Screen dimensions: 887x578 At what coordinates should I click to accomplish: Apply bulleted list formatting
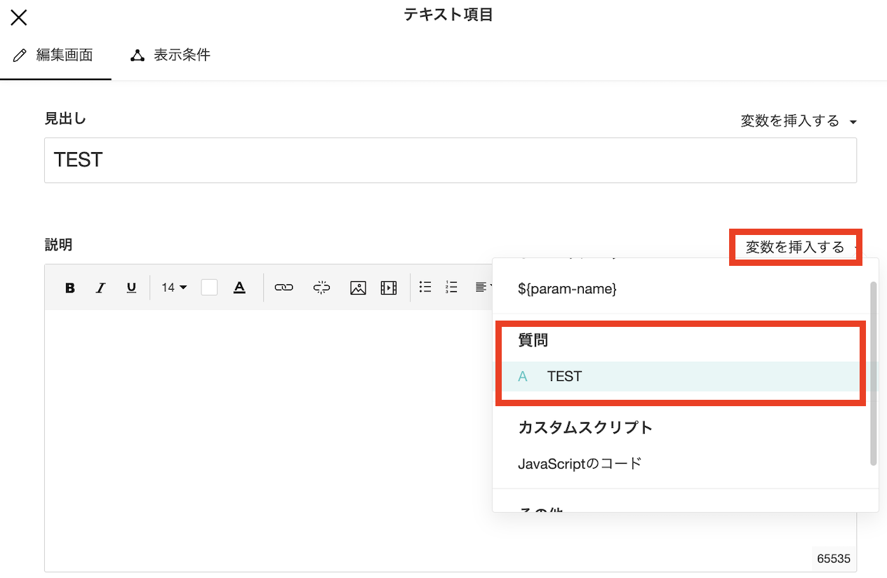point(425,287)
